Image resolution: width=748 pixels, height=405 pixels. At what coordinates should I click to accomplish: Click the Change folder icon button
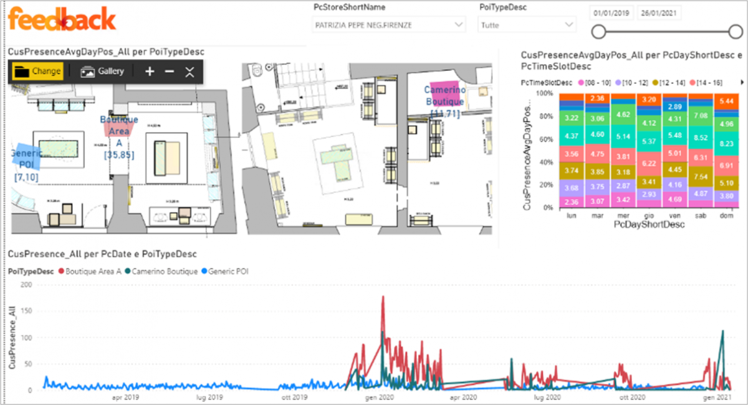pyautogui.click(x=37, y=72)
